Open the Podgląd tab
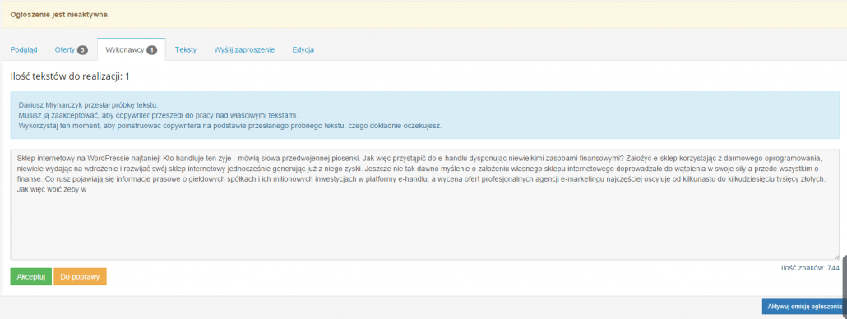This screenshot has width=847, height=319. (x=24, y=49)
